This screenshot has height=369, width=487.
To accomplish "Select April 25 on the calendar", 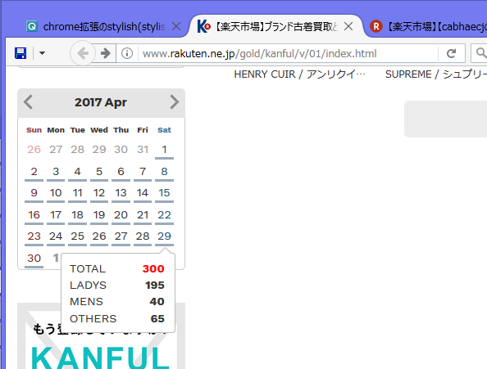I will (x=77, y=236).
